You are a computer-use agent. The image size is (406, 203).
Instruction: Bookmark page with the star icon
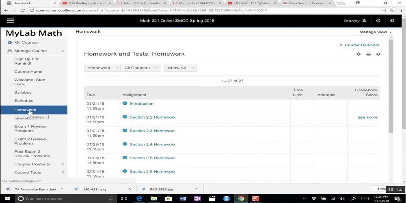pos(392,10)
